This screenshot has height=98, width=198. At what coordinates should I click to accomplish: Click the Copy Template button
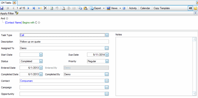point(162,8)
